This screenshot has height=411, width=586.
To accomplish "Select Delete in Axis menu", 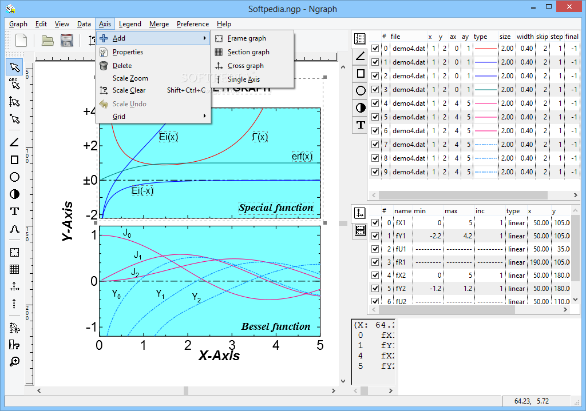I will (x=153, y=66).
